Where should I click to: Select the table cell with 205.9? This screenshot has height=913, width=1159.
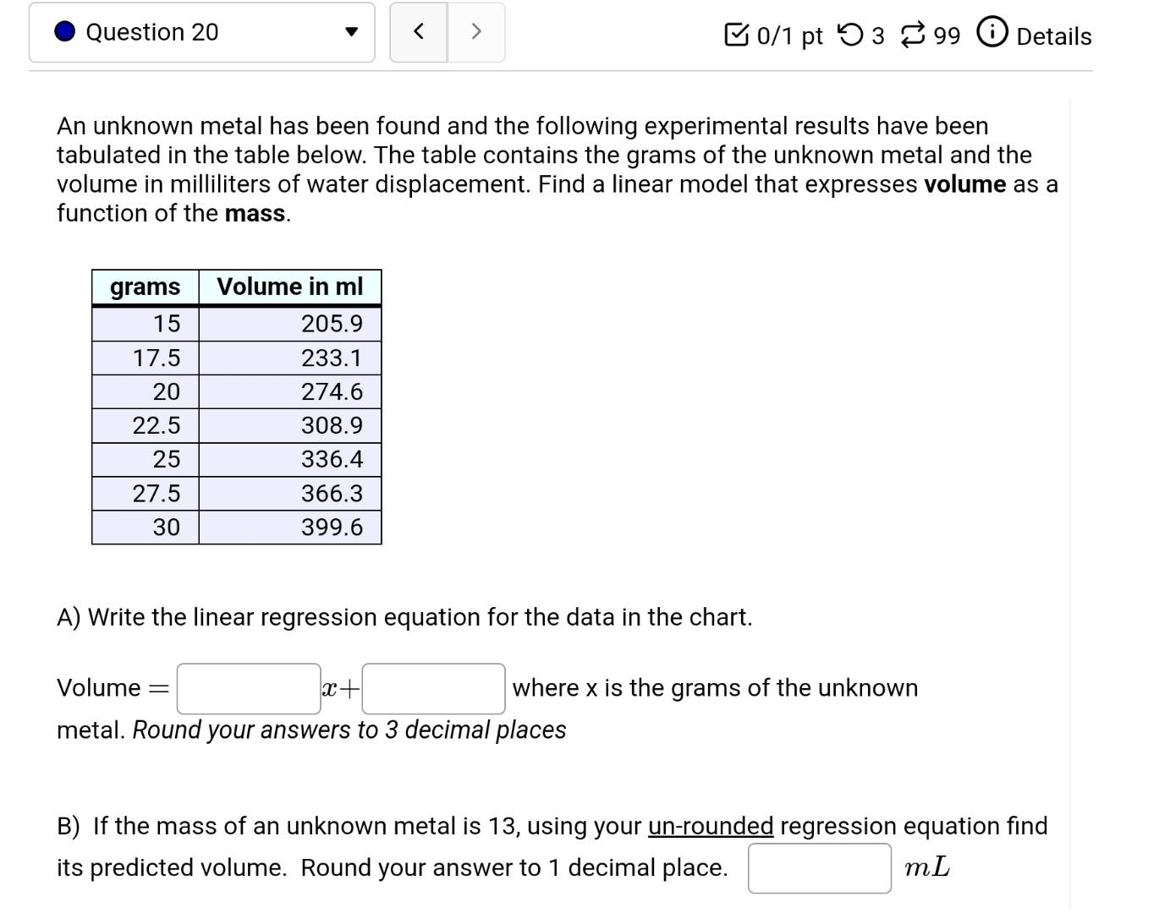[290, 324]
